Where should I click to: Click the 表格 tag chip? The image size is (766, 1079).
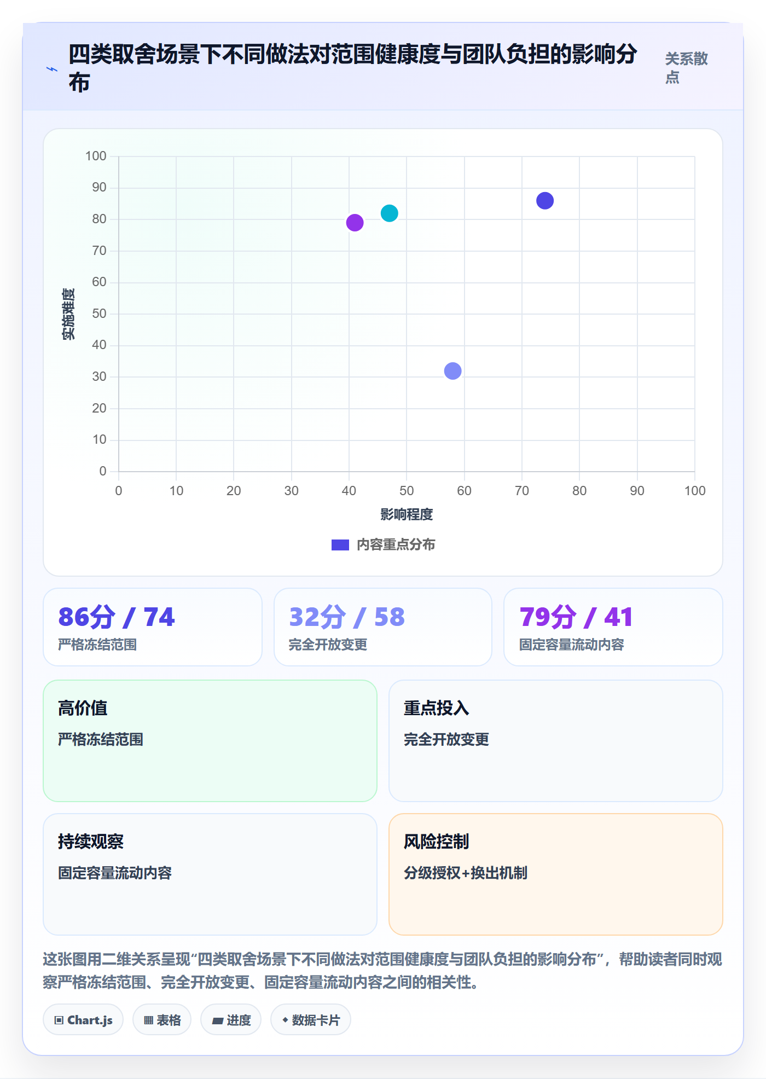tap(162, 1020)
